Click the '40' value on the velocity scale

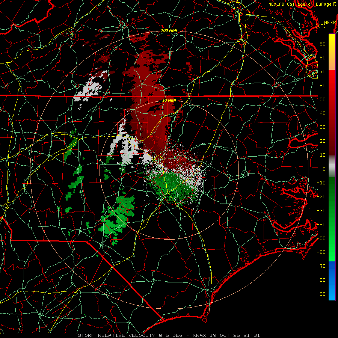click(x=323, y=113)
